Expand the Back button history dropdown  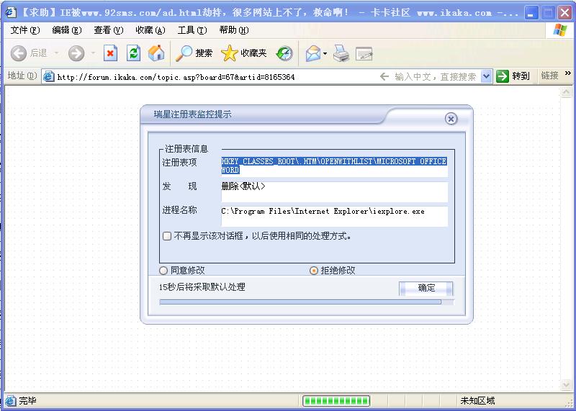tap(57, 54)
